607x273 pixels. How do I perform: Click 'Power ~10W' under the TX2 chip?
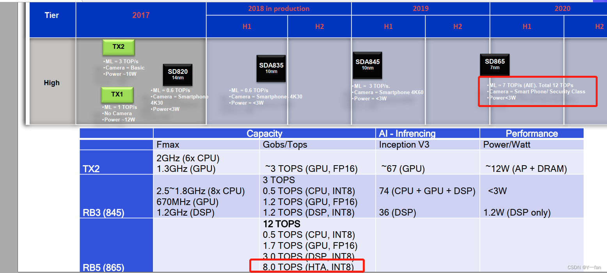click(x=120, y=74)
